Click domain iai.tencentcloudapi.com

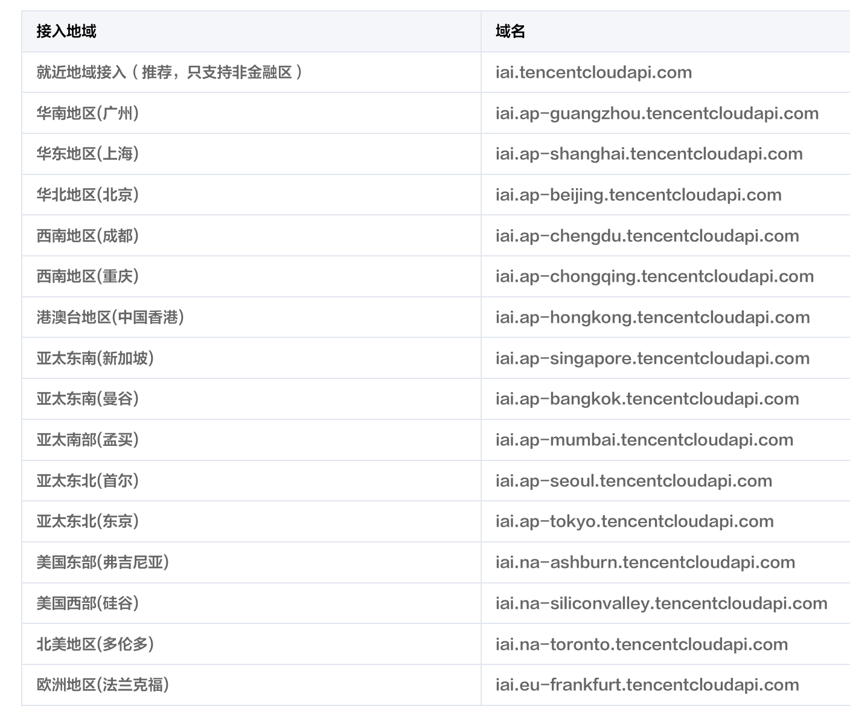point(593,72)
